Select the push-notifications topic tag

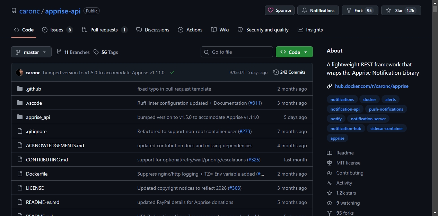[x=386, y=109]
